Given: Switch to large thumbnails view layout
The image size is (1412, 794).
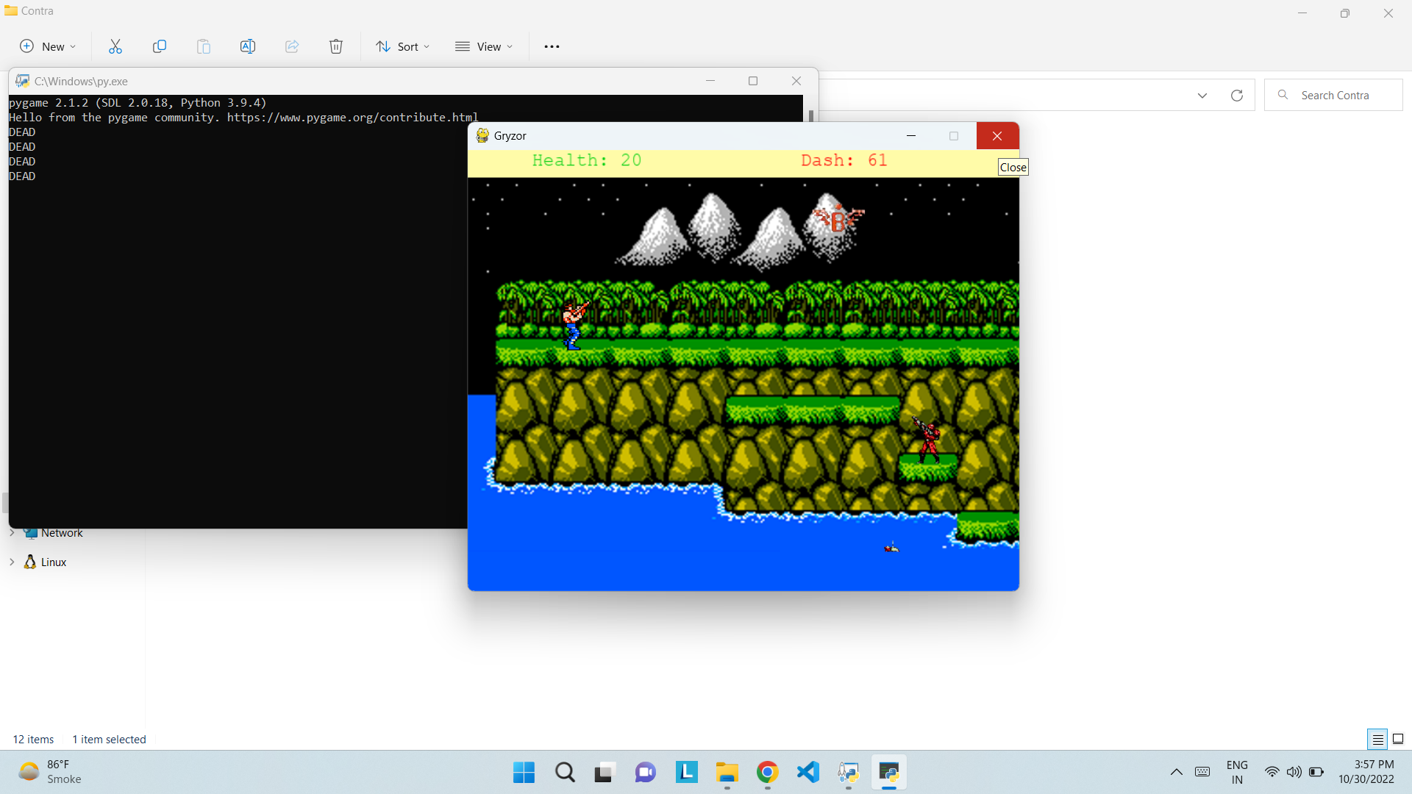Looking at the screenshot, I should point(1398,739).
